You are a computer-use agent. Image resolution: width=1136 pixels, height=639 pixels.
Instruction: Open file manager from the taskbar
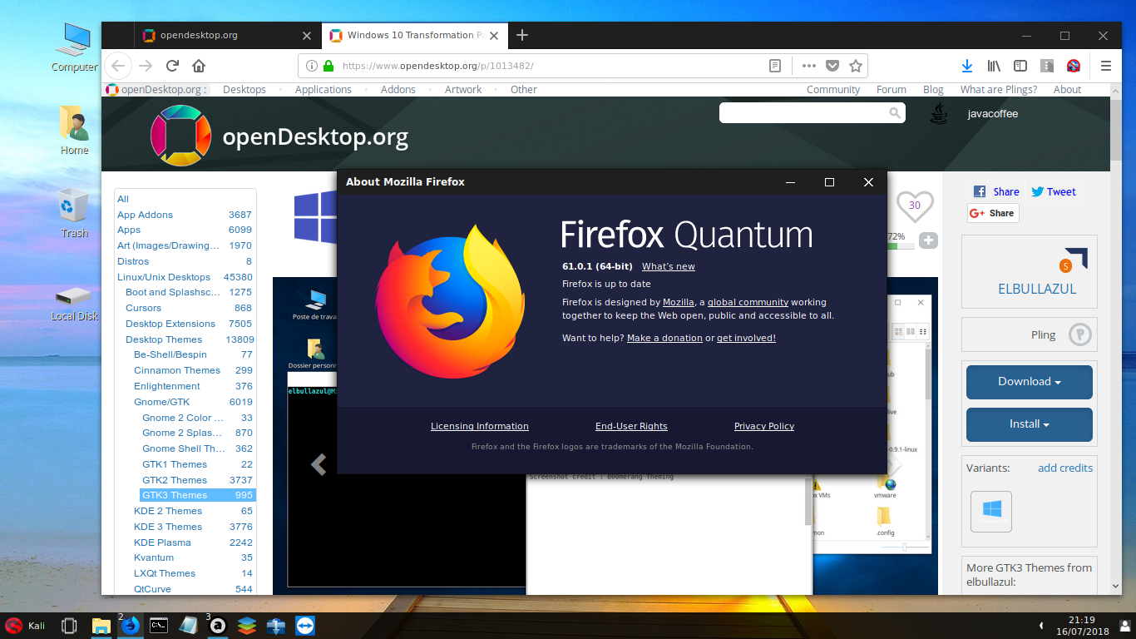(101, 626)
